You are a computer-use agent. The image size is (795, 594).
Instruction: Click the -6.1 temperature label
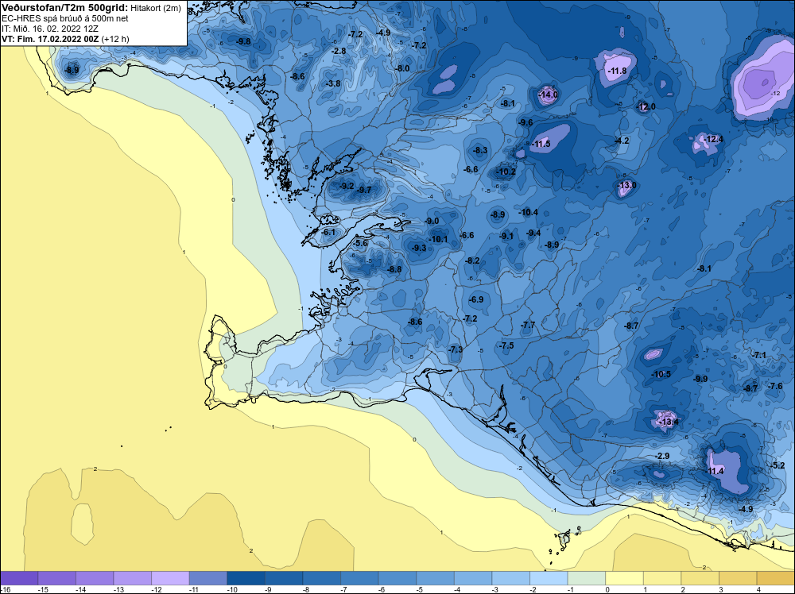point(329,233)
